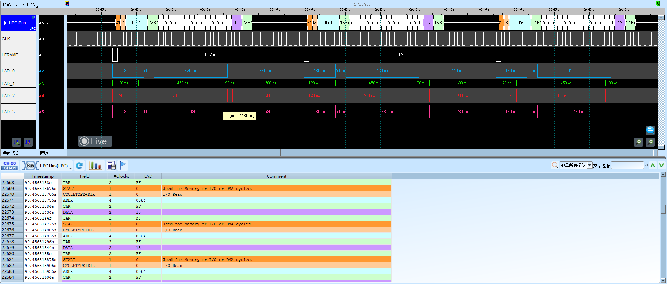Select the B cursor marker

pyautogui.click(x=67, y=4)
